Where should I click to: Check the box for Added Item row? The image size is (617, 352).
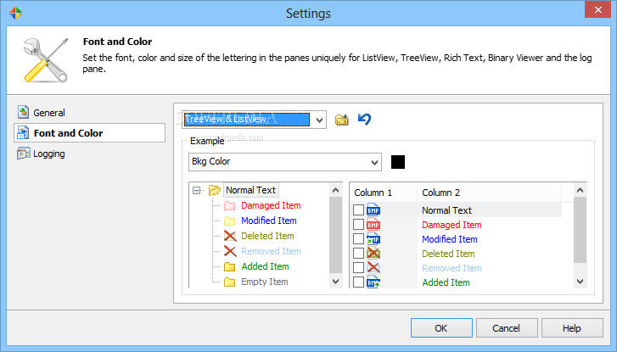[x=358, y=282]
